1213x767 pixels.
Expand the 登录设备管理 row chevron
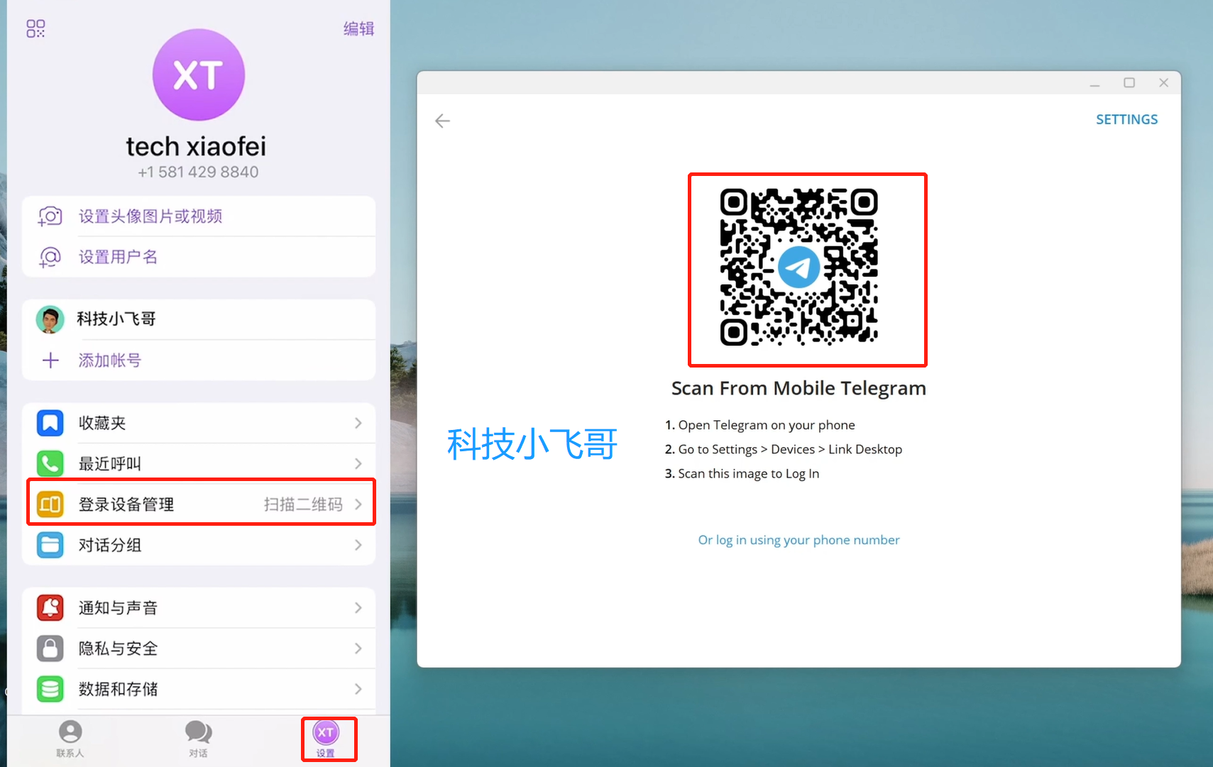pyautogui.click(x=358, y=504)
